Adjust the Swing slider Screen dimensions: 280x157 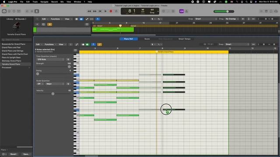tap(53, 74)
